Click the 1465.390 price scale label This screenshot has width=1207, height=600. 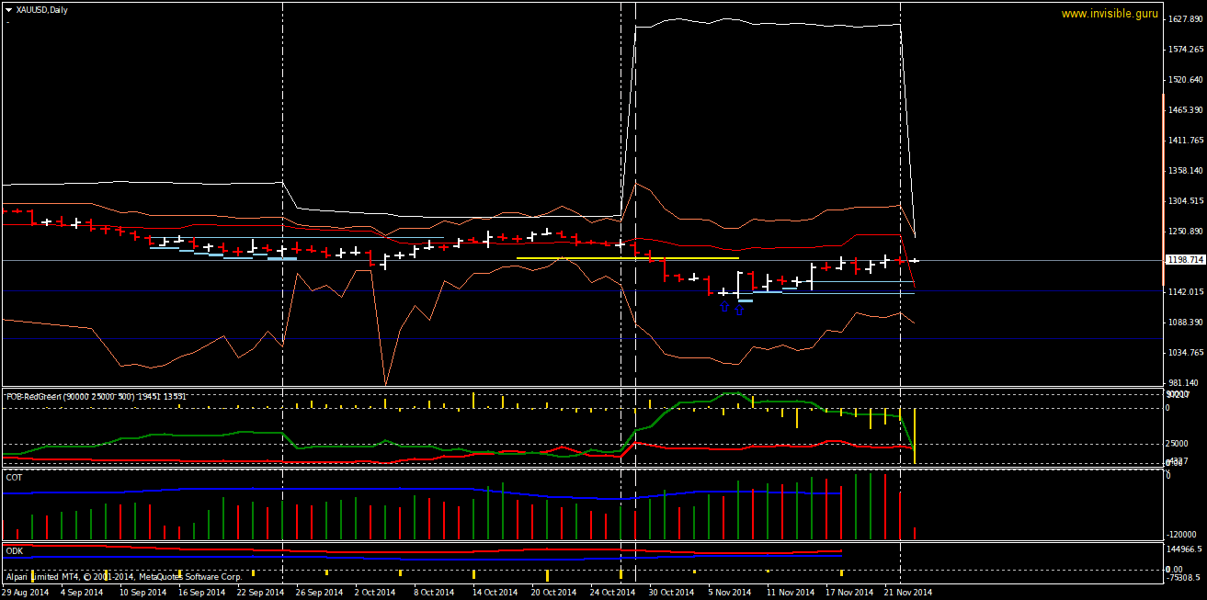(1186, 110)
